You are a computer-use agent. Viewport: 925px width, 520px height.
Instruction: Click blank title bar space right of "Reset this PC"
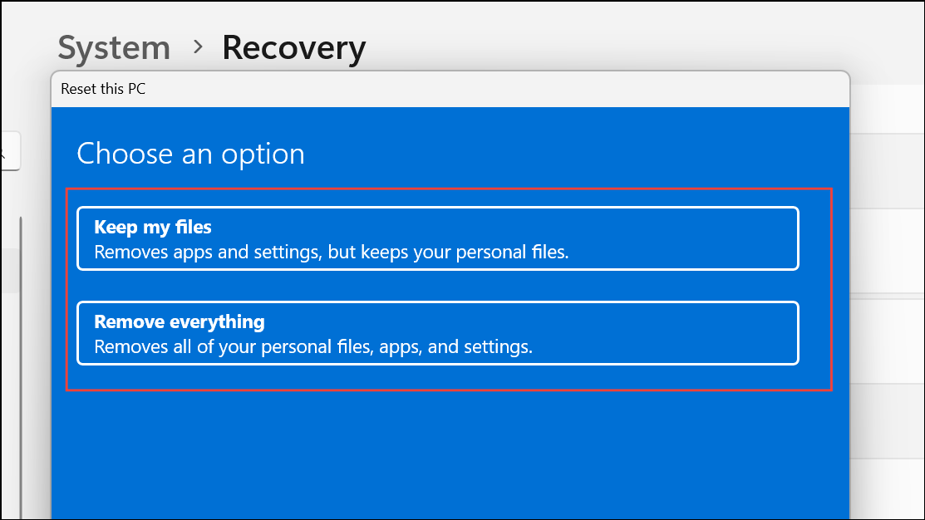(x=499, y=89)
